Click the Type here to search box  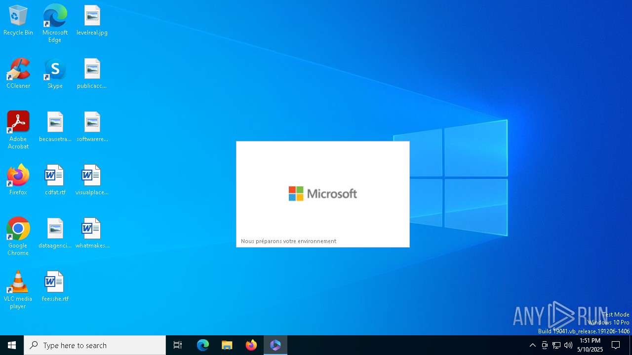(95, 345)
